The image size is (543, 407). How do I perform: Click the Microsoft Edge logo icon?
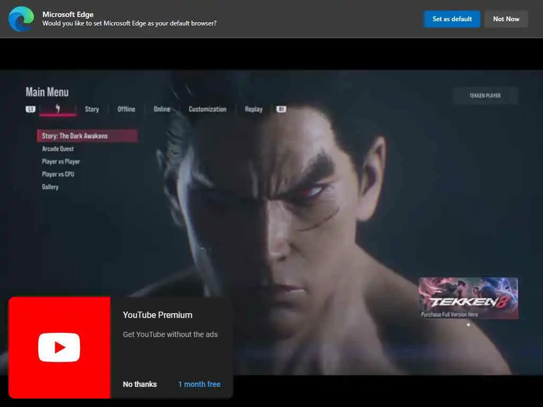[x=21, y=19]
